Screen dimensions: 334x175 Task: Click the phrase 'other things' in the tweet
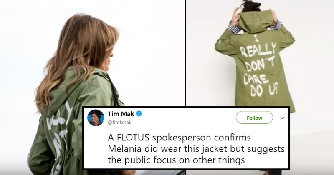coord(219,160)
